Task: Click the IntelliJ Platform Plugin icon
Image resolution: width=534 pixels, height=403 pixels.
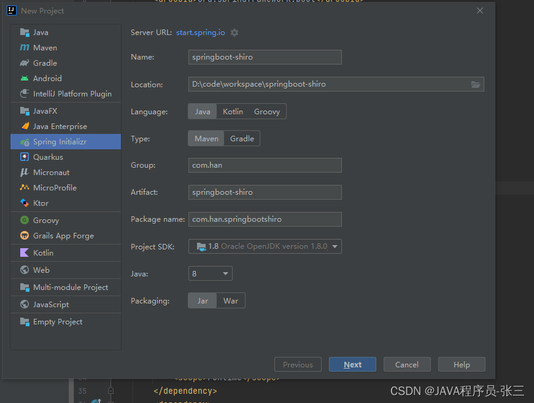Action: pyautogui.click(x=25, y=94)
